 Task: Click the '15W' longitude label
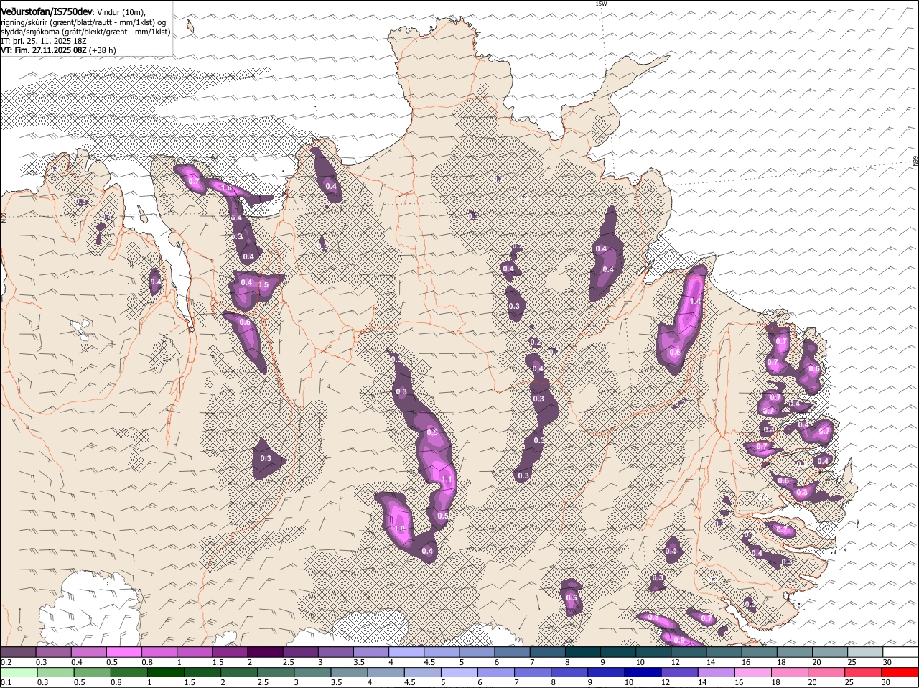601,4
